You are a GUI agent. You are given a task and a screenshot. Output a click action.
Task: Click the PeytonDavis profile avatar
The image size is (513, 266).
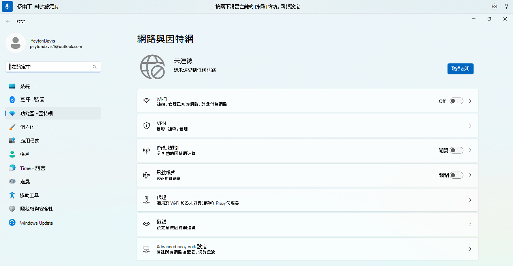click(16, 43)
